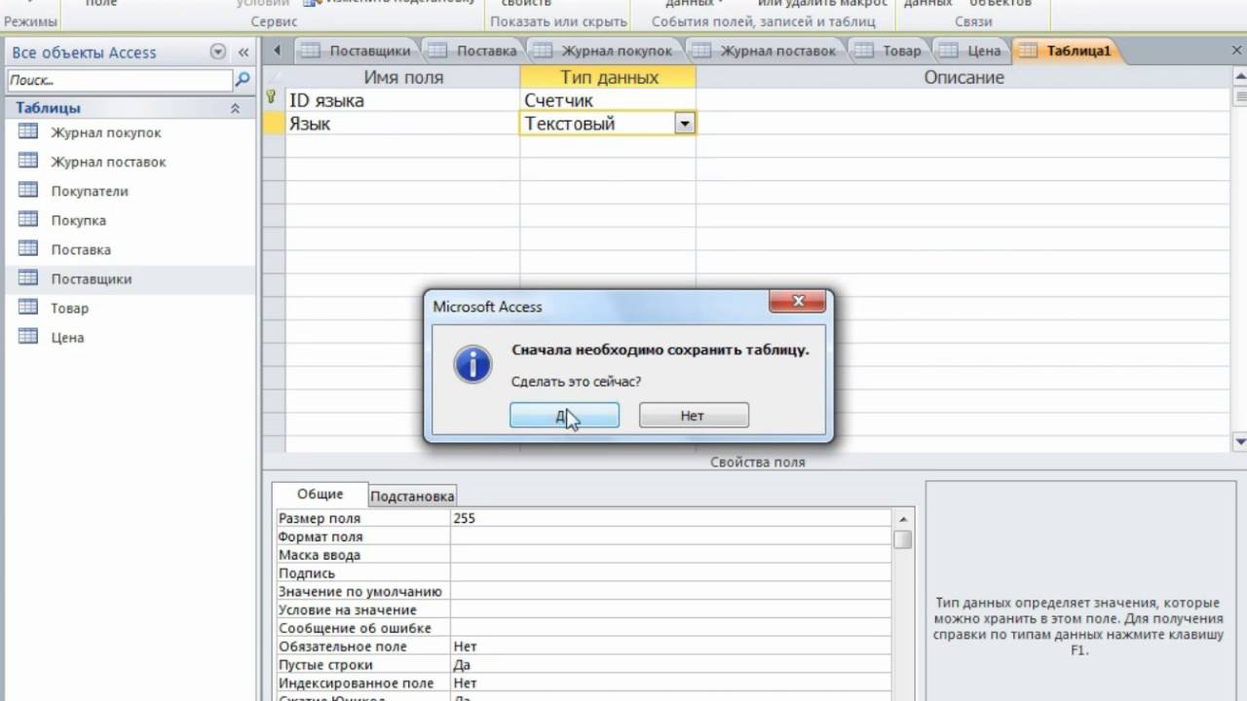Collapse the navigation pane with double chevron
The width and height of the screenshot is (1247, 701).
[x=244, y=53]
